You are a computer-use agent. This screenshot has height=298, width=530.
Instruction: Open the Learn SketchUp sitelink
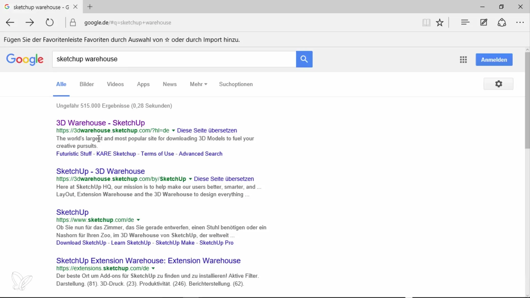[x=131, y=243]
